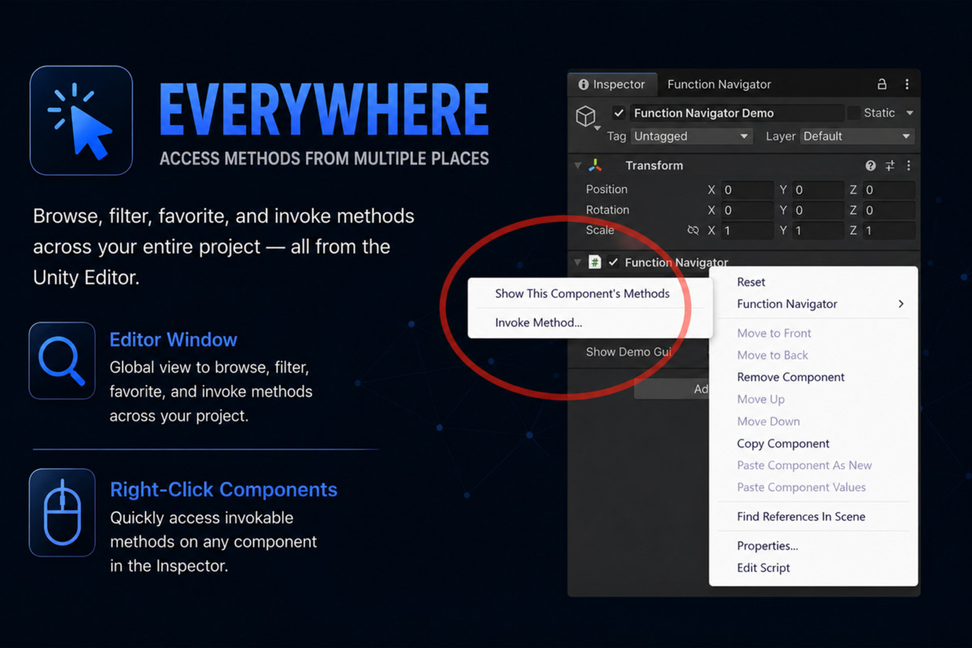Click Move to Front menu entry
Screen dimensions: 972x648
pos(774,333)
